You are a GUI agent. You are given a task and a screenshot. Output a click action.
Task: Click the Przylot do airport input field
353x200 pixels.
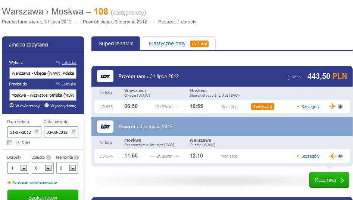click(x=43, y=95)
